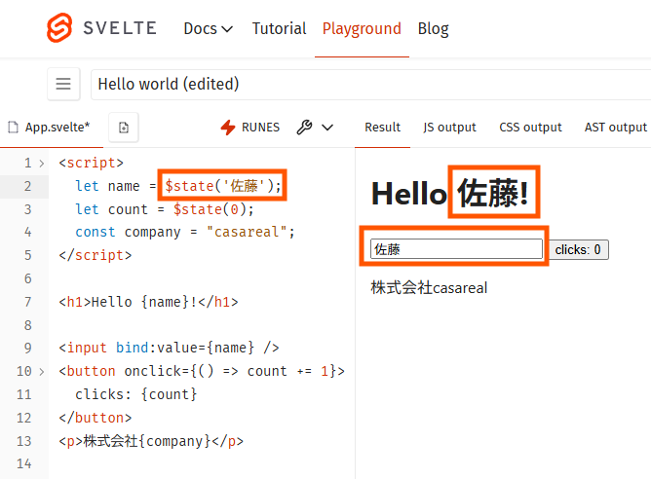
Task: Click the 株式会社casareal result text
Action: 429,287
